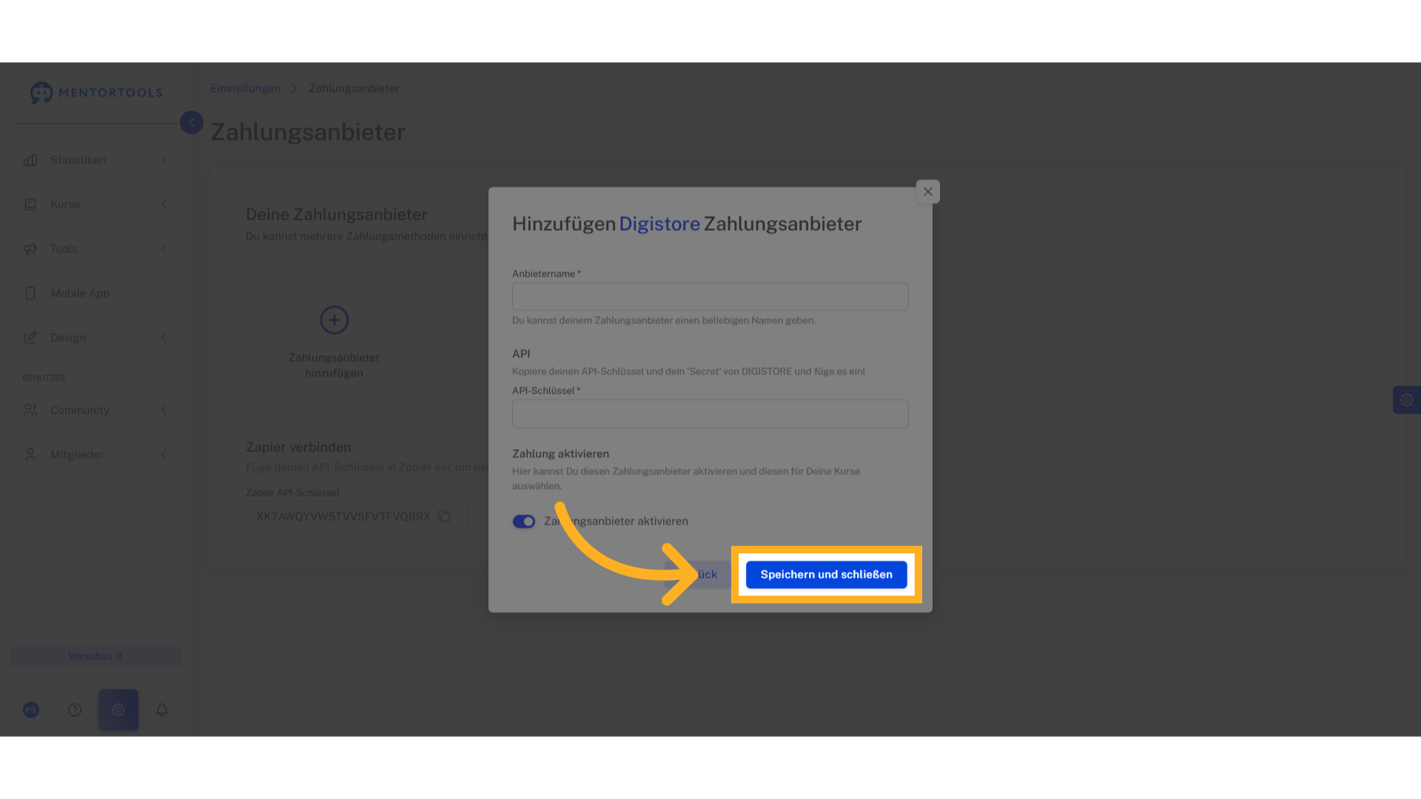Viewport: 1421px width, 799px height.
Task: Open the notifications bell
Action: (x=162, y=710)
